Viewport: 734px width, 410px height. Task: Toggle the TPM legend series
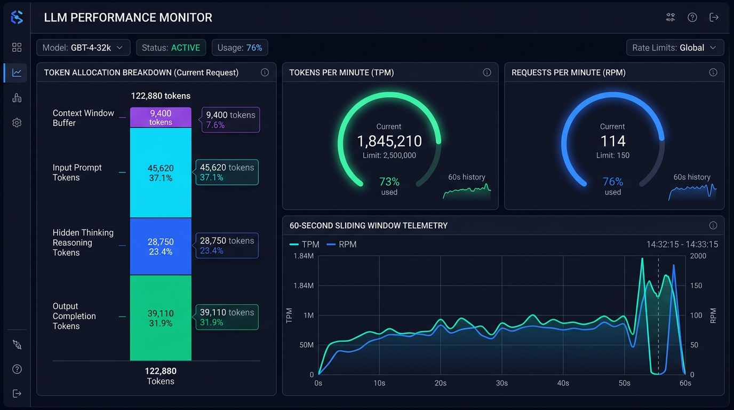click(x=305, y=245)
